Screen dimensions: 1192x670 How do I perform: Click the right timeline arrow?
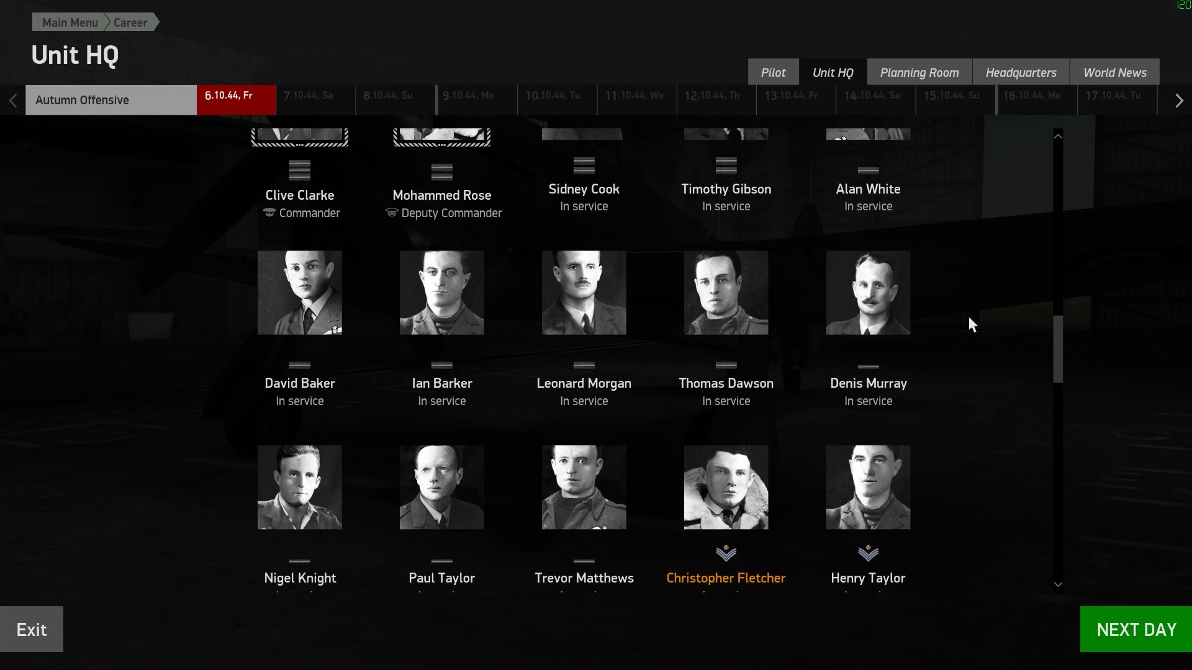(x=1178, y=100)
